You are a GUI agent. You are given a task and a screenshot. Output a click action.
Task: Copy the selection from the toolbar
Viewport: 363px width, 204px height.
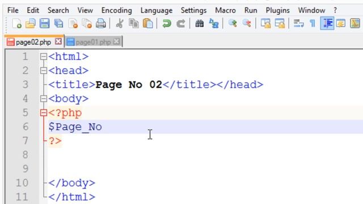(134, 24)
